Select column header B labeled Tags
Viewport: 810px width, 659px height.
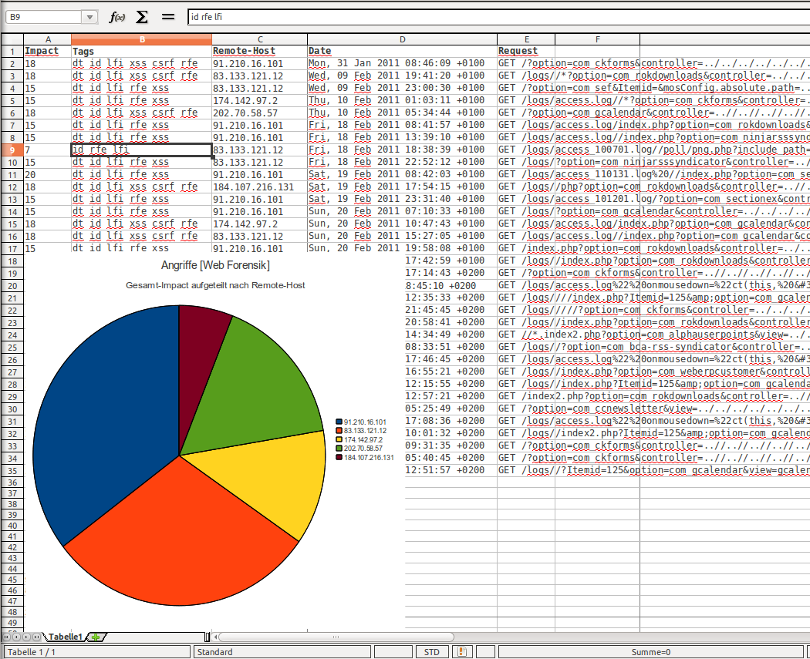click(141, 39)
